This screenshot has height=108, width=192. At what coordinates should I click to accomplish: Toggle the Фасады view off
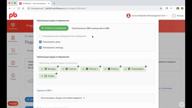49,69
